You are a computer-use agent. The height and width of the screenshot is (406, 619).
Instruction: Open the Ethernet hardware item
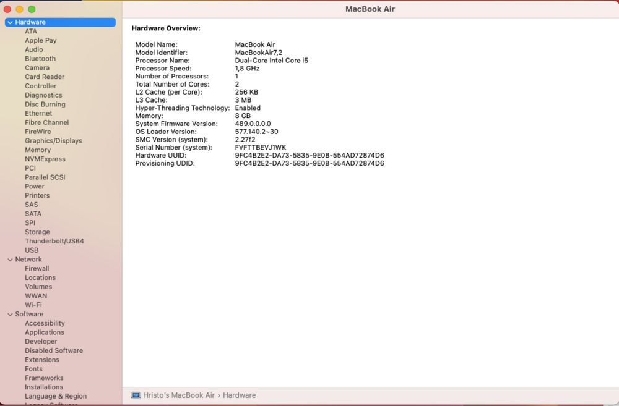[x=38, y=113]
